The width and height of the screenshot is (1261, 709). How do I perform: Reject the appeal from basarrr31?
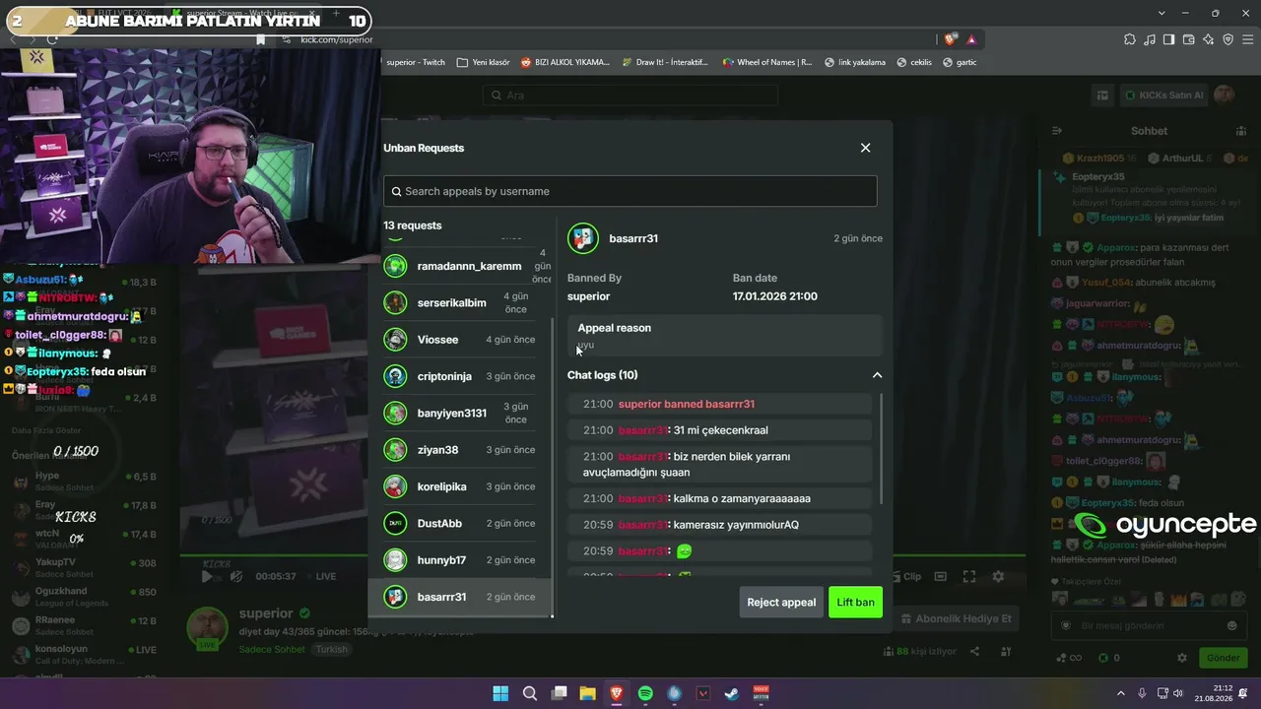[x=781, y=603]
